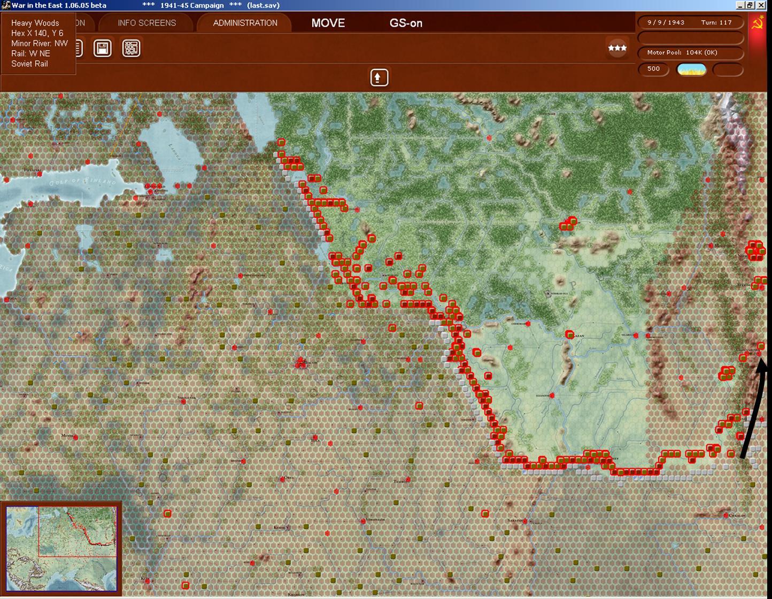Click the (last.sav) file name in title
The width and height of the screenshot is (772, 599).
(x=263, y=5)
